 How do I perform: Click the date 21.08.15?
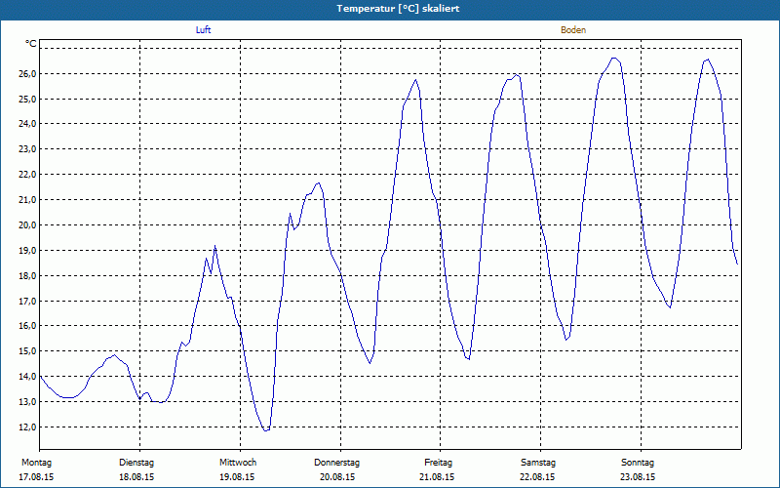(437, 477)
